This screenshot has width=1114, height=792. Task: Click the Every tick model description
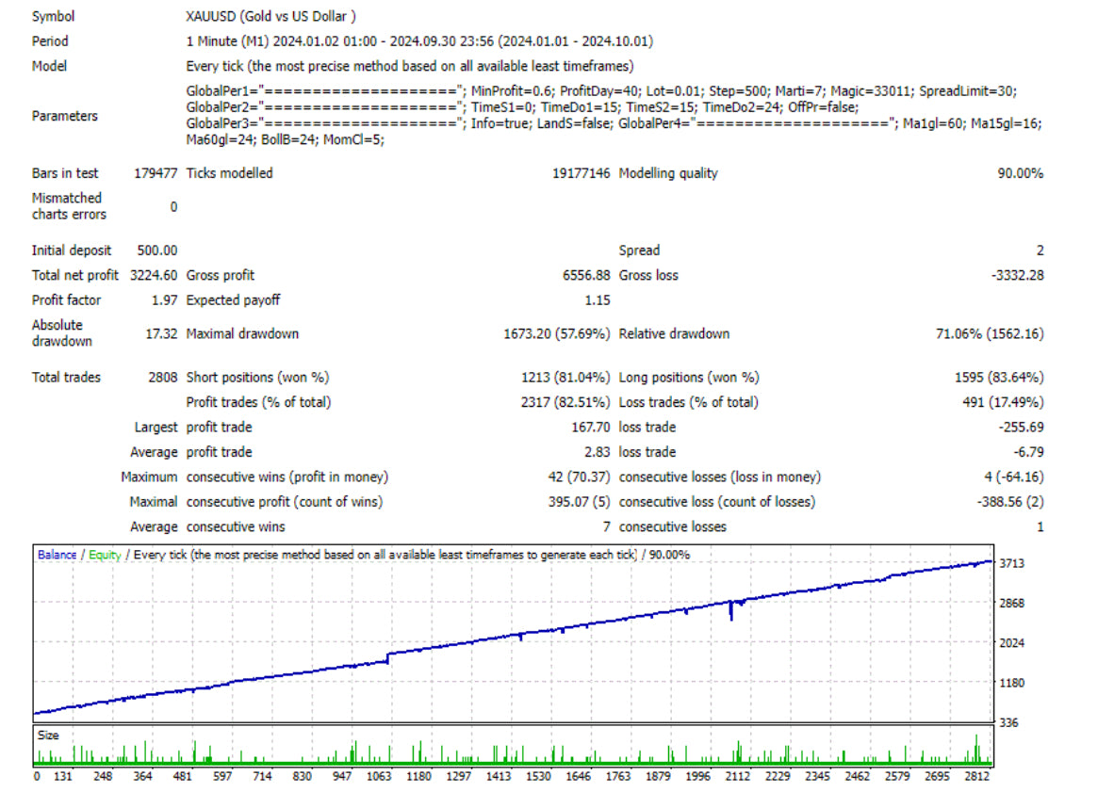(x=410, y=66)
